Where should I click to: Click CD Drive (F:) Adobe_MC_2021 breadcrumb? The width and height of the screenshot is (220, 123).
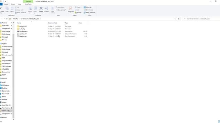30,19
